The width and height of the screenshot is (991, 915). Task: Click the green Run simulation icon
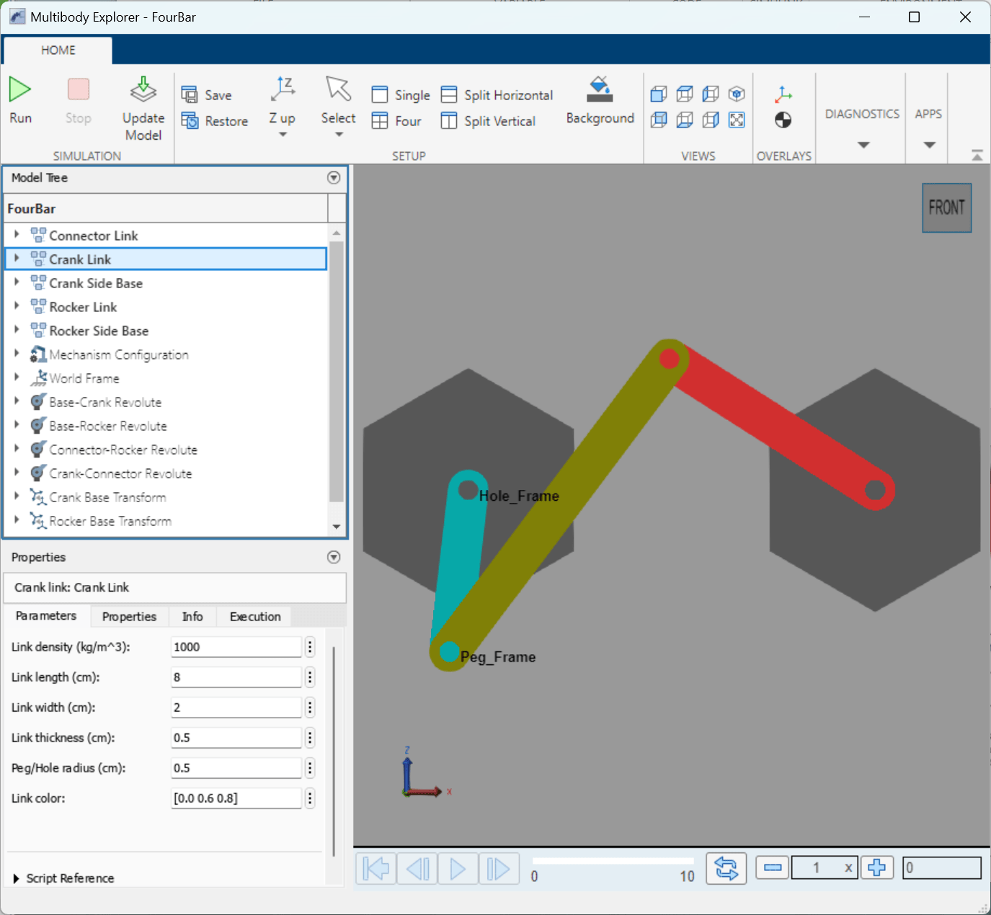coord(19,90)
